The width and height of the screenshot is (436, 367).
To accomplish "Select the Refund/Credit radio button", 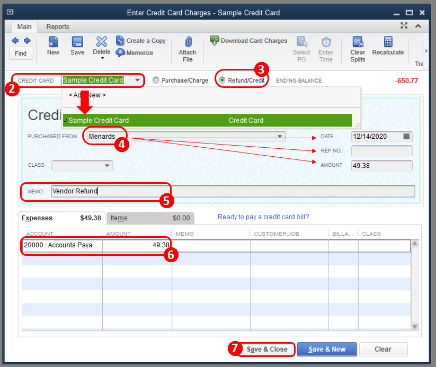I will click(x=222, y=80).
